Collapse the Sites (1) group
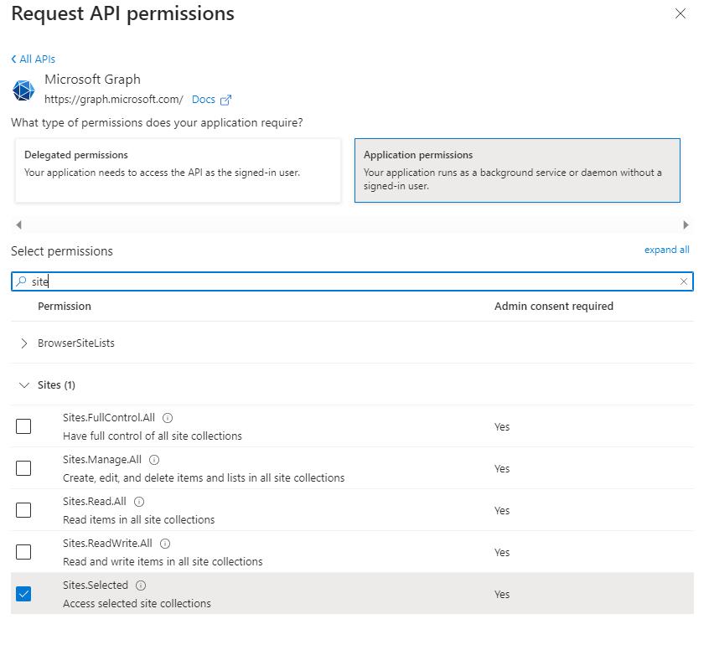Viewport: 709px width, 650px height. [24, 385]
